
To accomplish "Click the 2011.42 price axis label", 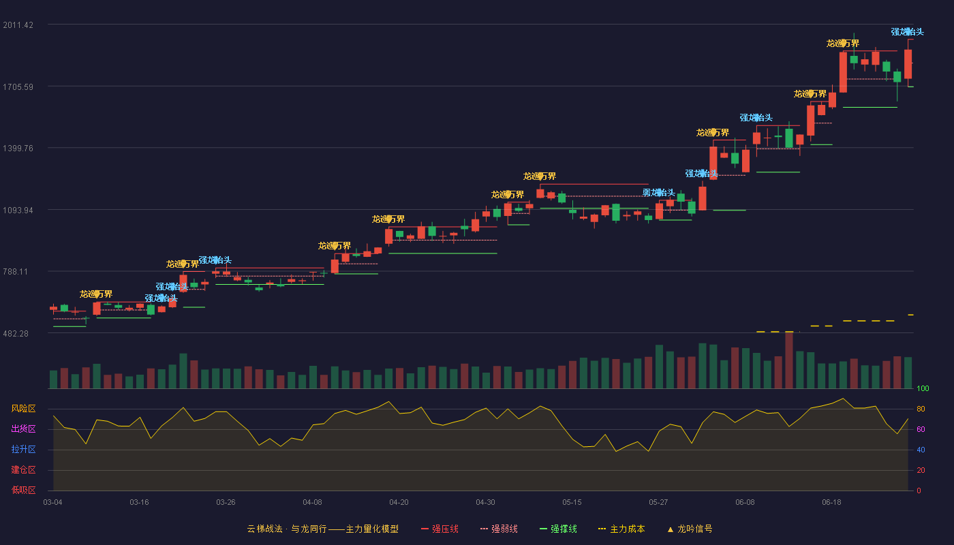I will pyautogui.click(x=18, y=25).
